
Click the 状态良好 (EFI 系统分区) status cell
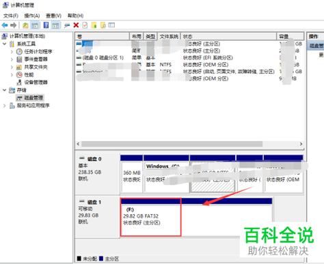coord(208,57)
